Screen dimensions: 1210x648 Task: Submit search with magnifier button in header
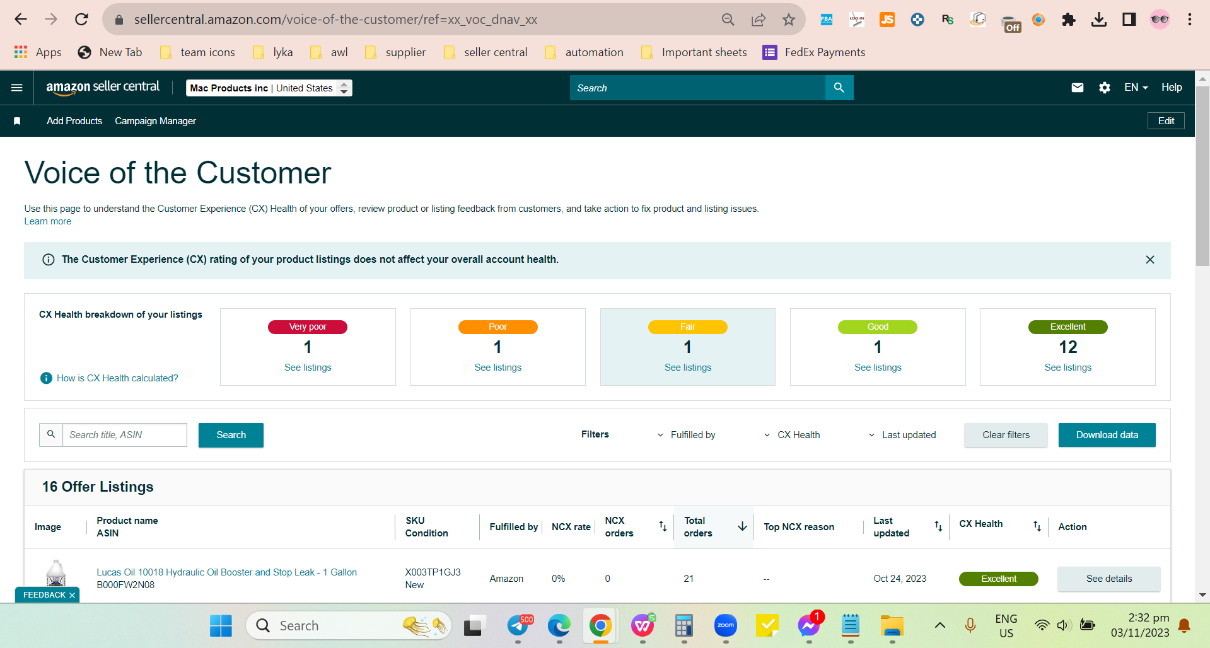839,88
